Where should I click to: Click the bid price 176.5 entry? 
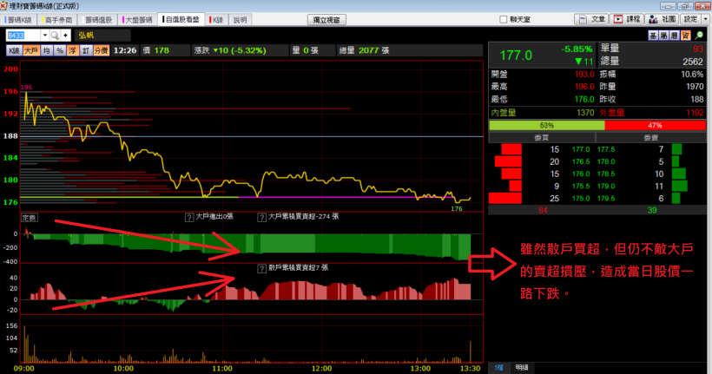[x=581, y=161]
